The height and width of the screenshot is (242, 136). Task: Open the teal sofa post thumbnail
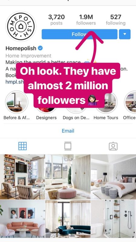[x=68, y=219]
